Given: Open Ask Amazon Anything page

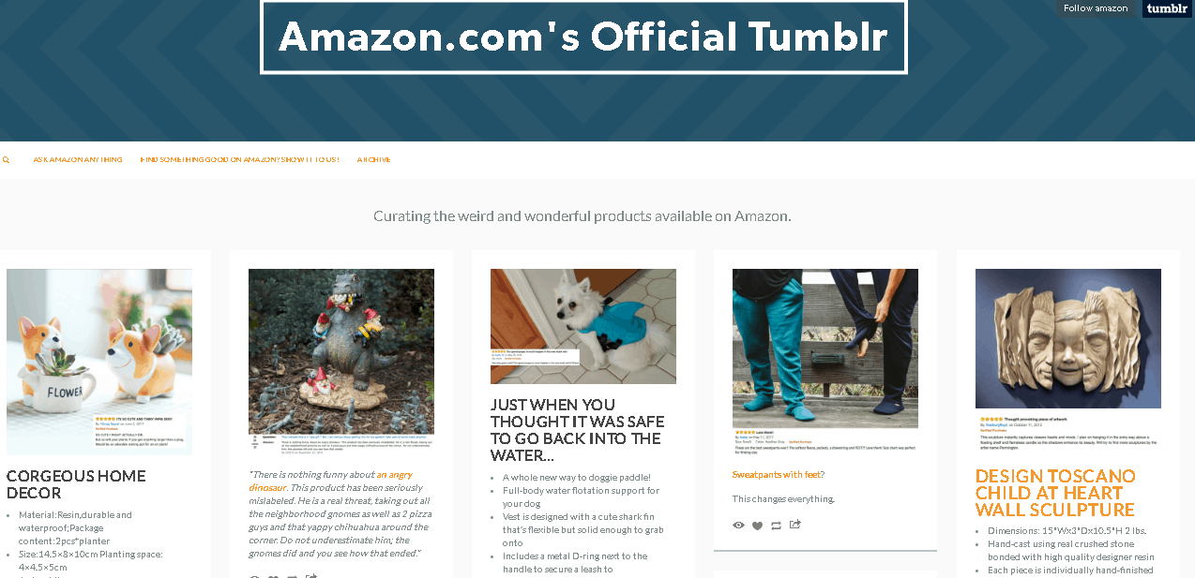Looking at the screenshot, I should (x=78, y=160).
